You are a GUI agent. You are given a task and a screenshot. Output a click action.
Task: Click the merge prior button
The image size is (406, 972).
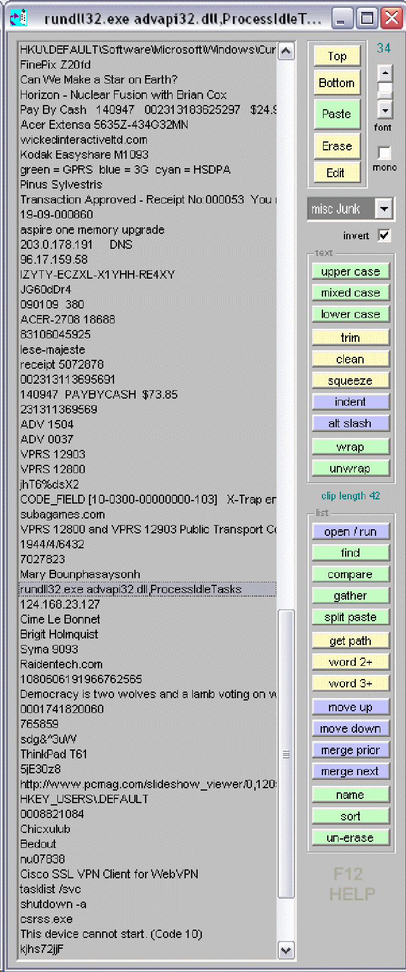[350, 750]
